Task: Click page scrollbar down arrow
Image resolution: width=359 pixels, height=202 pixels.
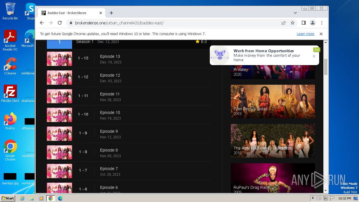Action: click(x=326, y=191)
